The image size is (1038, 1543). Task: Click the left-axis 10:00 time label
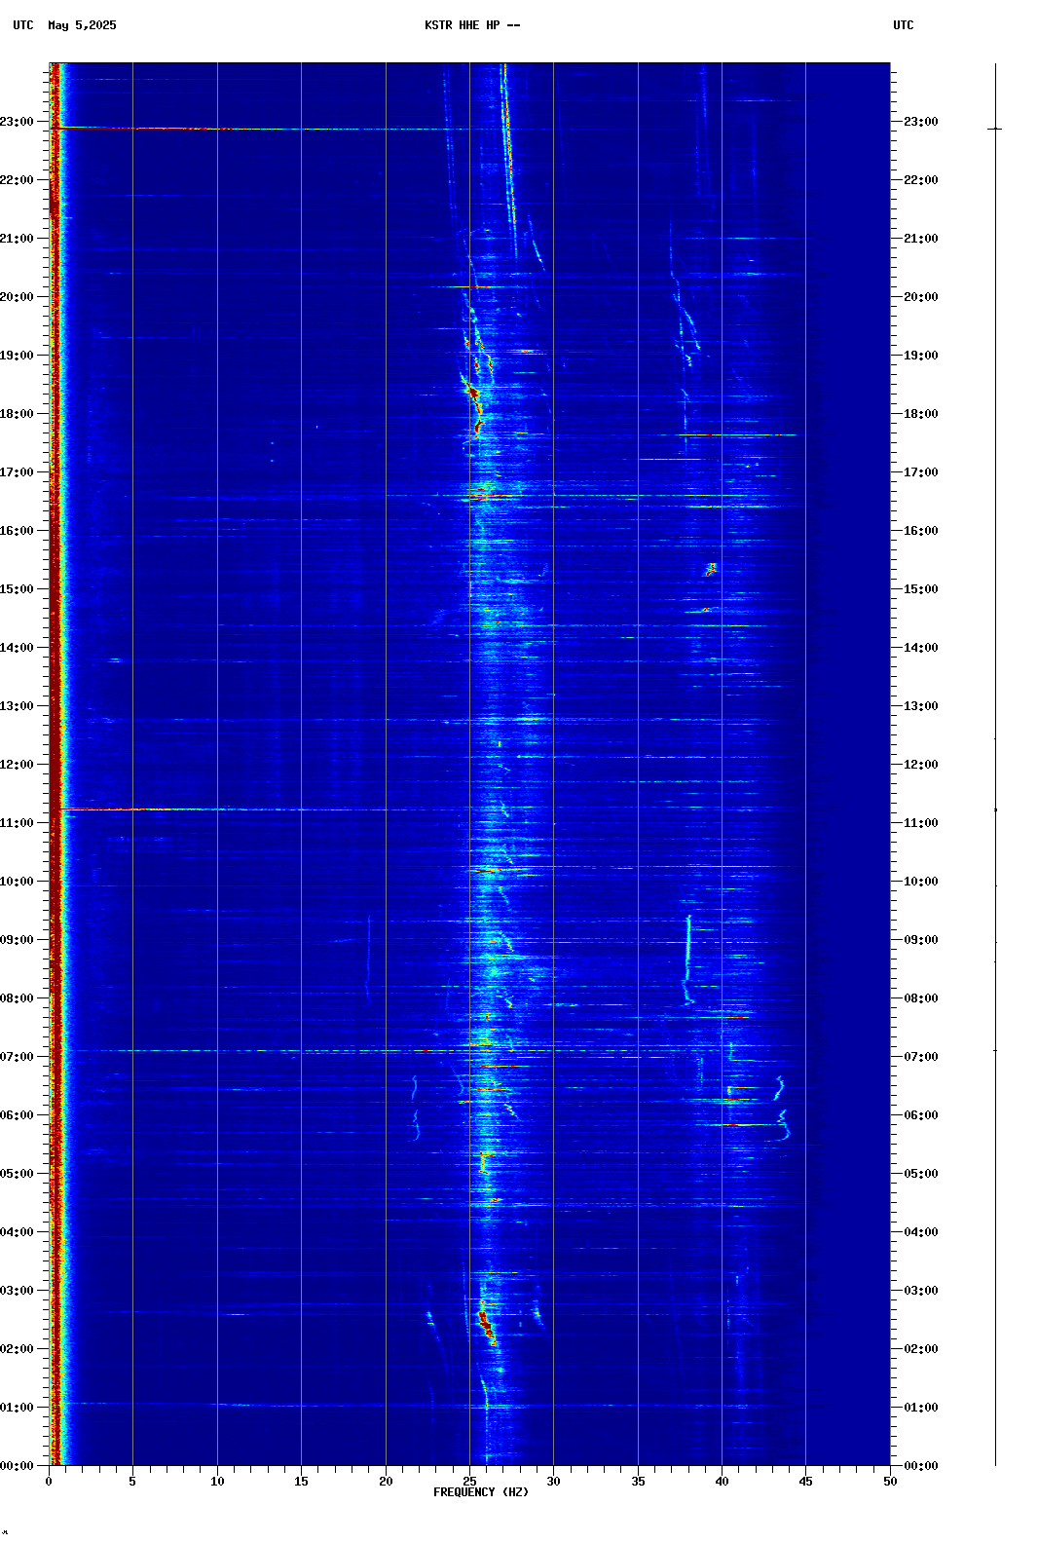pyautogui.click(x=17, y=882)
